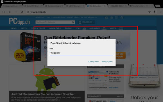
Task: Activate the microphone voice search icon
Action: pos(155,12)
